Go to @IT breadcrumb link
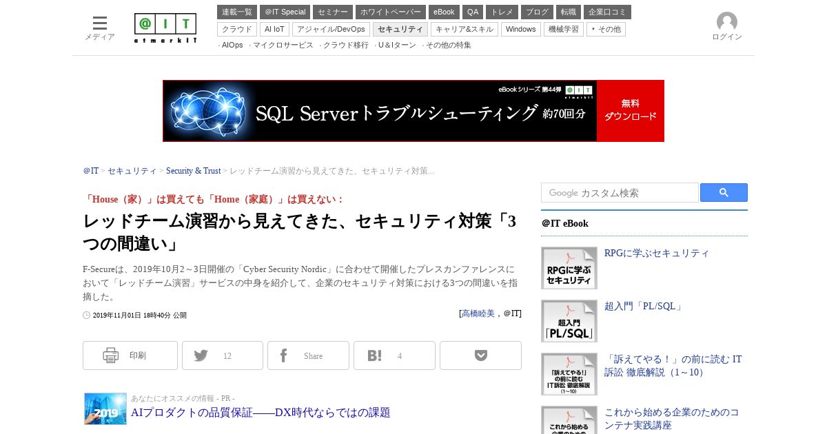 coord(91,171)
